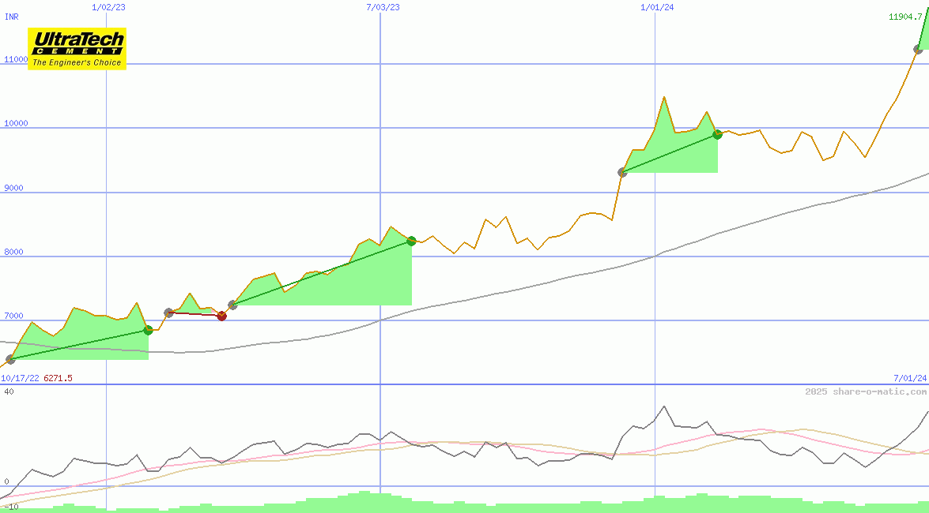
Task: Click gray entry marker right after red marker
Action: 232,305
